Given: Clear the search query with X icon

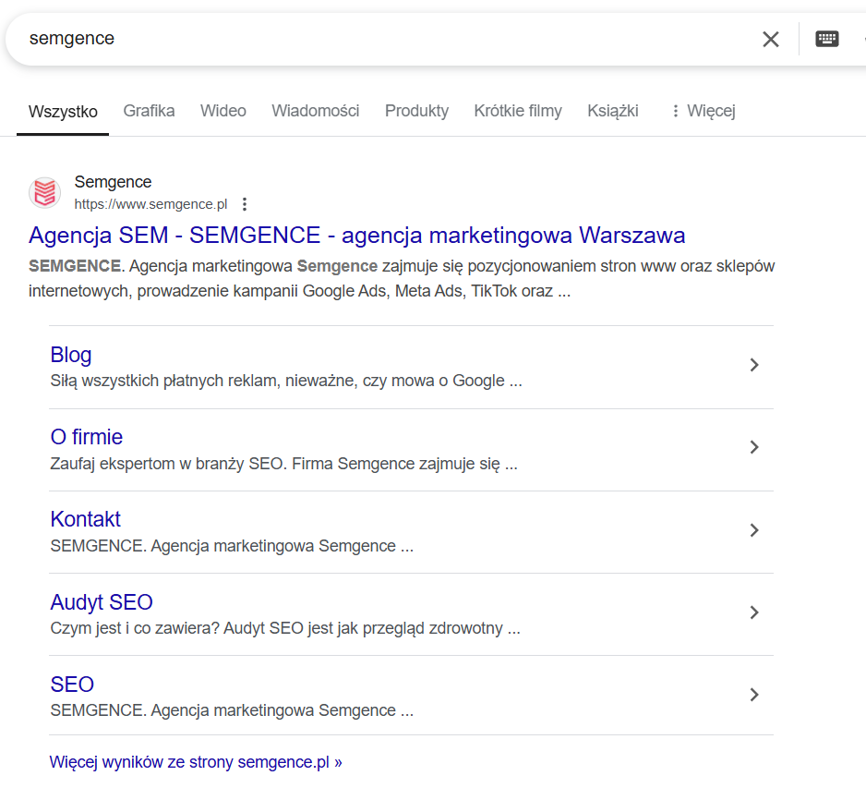Looking at the screenshot, I should (x=770, y=39).
